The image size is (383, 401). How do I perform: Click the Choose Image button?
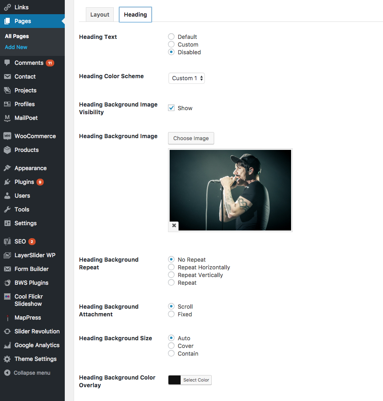click(x=191, y=138)
